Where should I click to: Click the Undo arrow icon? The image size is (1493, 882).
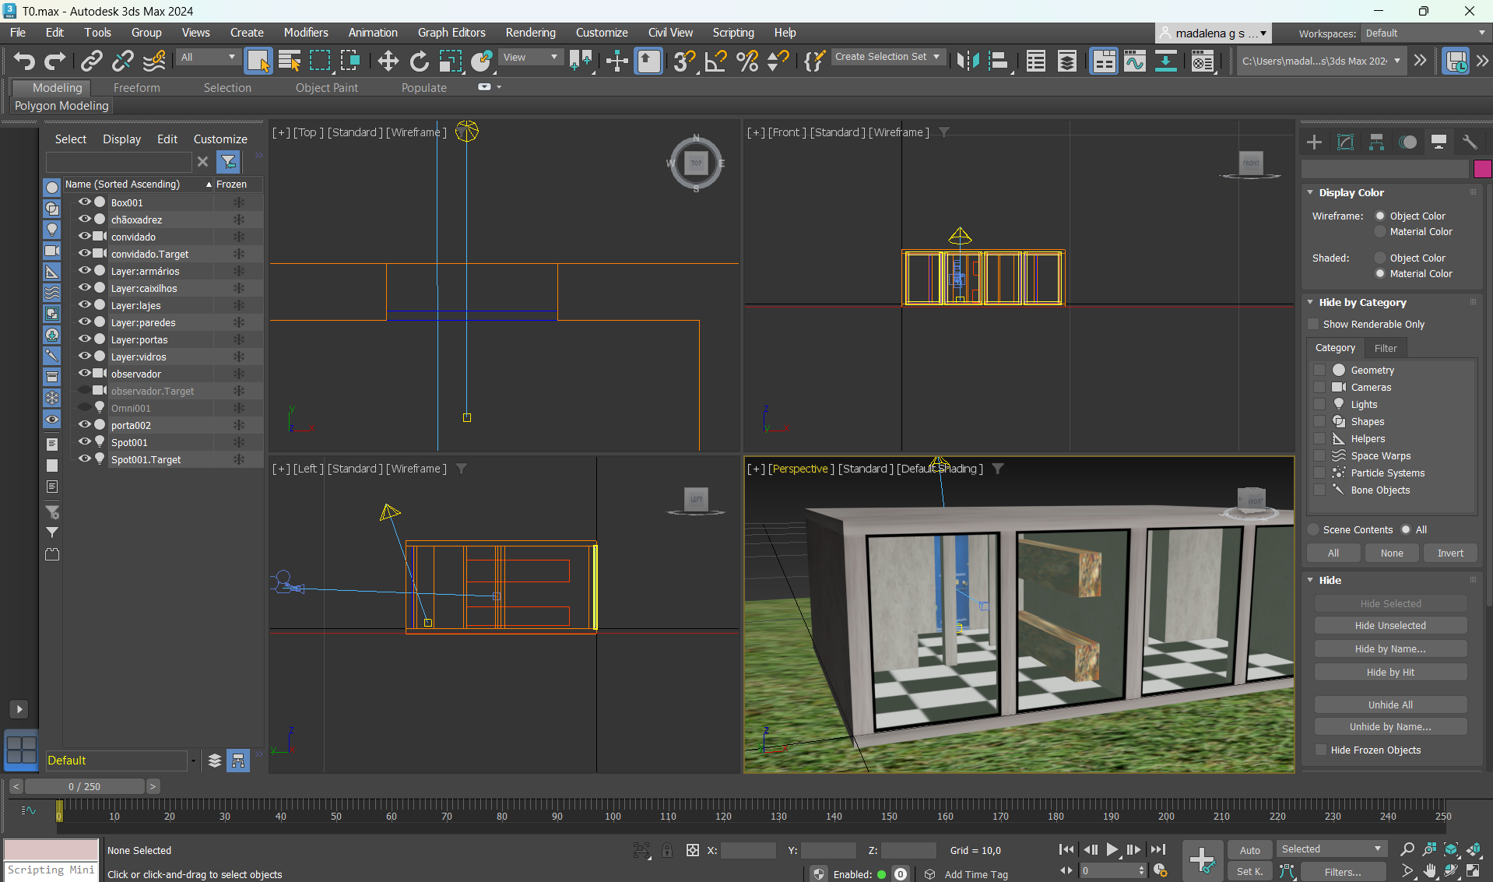(24, 61)
